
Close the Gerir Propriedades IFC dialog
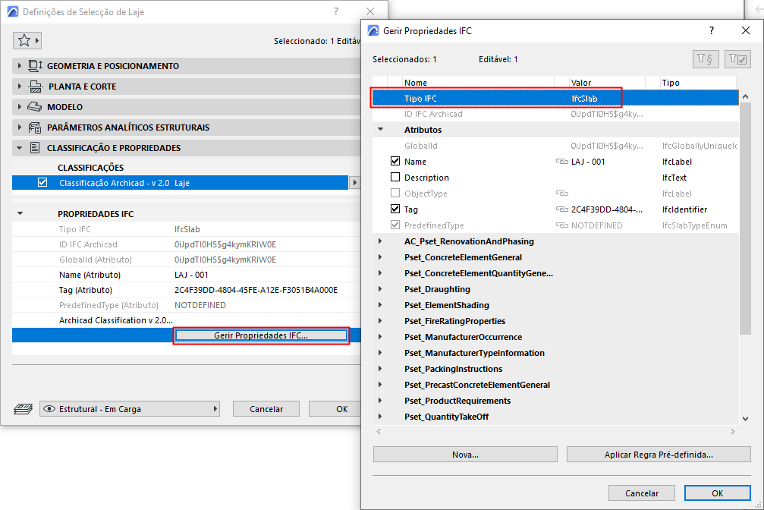[746, 30]
